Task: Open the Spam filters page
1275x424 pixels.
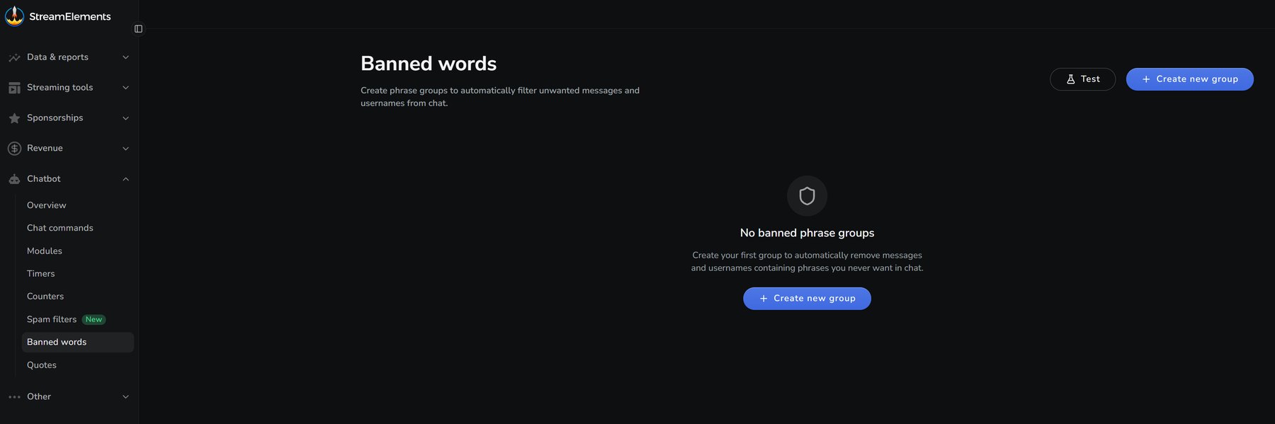Action: click(x=51, y=320)
